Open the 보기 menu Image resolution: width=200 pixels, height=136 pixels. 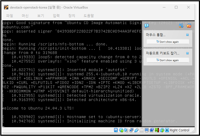click(40, 16)
